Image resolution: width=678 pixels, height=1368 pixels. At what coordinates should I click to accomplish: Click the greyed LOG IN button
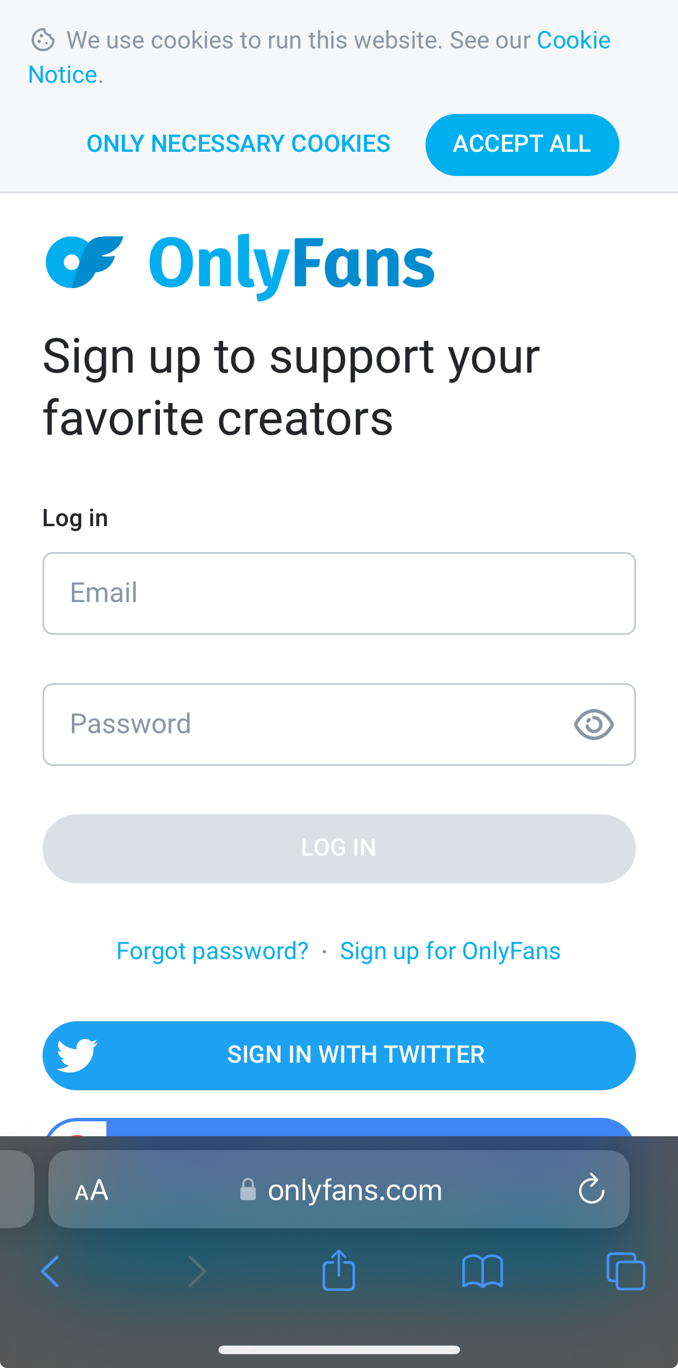[339, 849]
